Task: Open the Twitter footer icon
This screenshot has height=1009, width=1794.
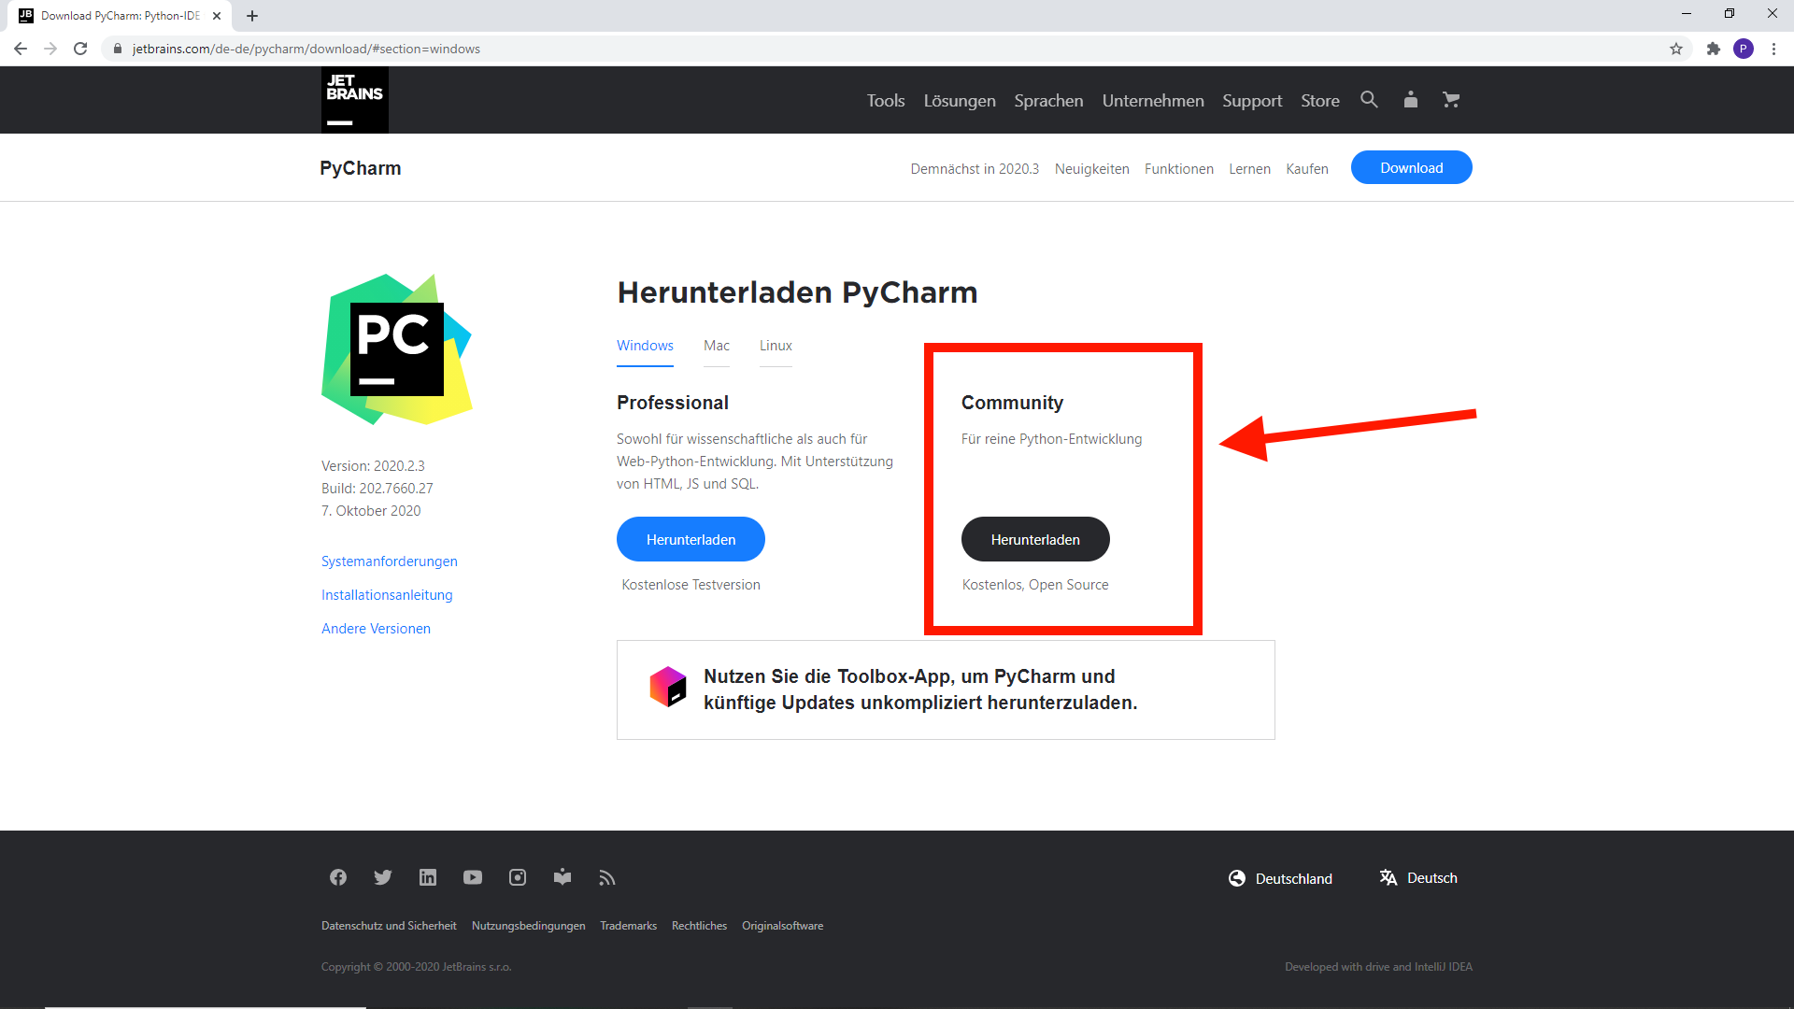Action: click(x=383, y=877)
